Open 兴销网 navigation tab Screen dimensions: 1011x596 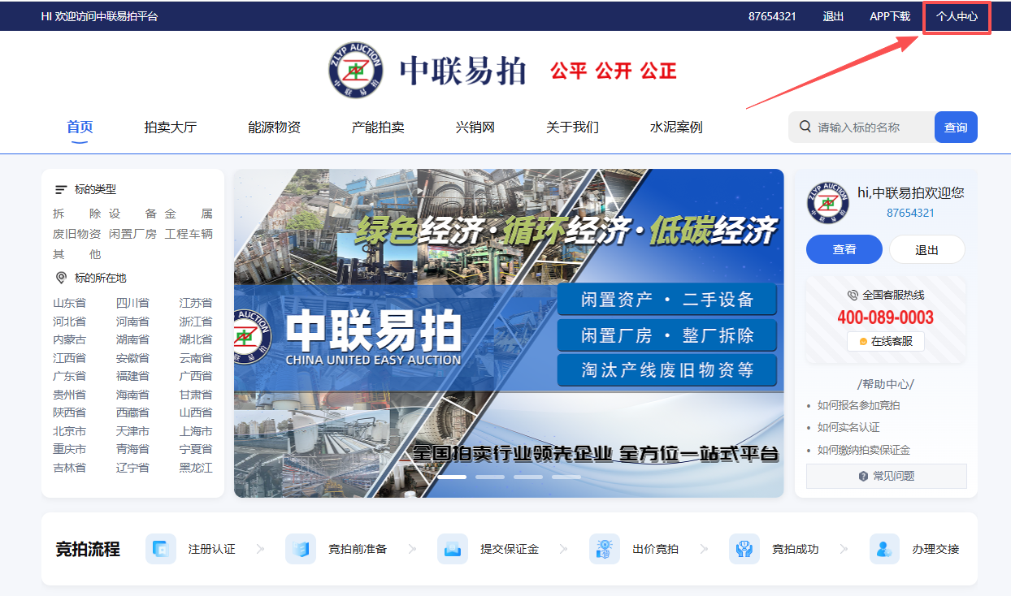pos(475,127)
